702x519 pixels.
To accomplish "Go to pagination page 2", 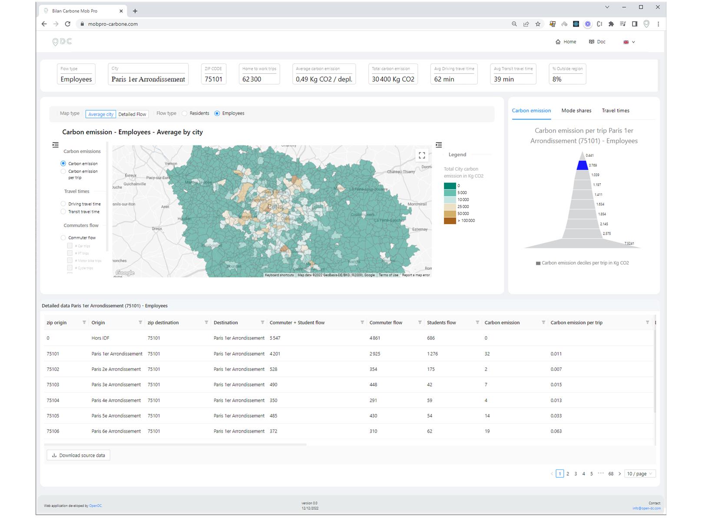I will (x=568, y=473).
